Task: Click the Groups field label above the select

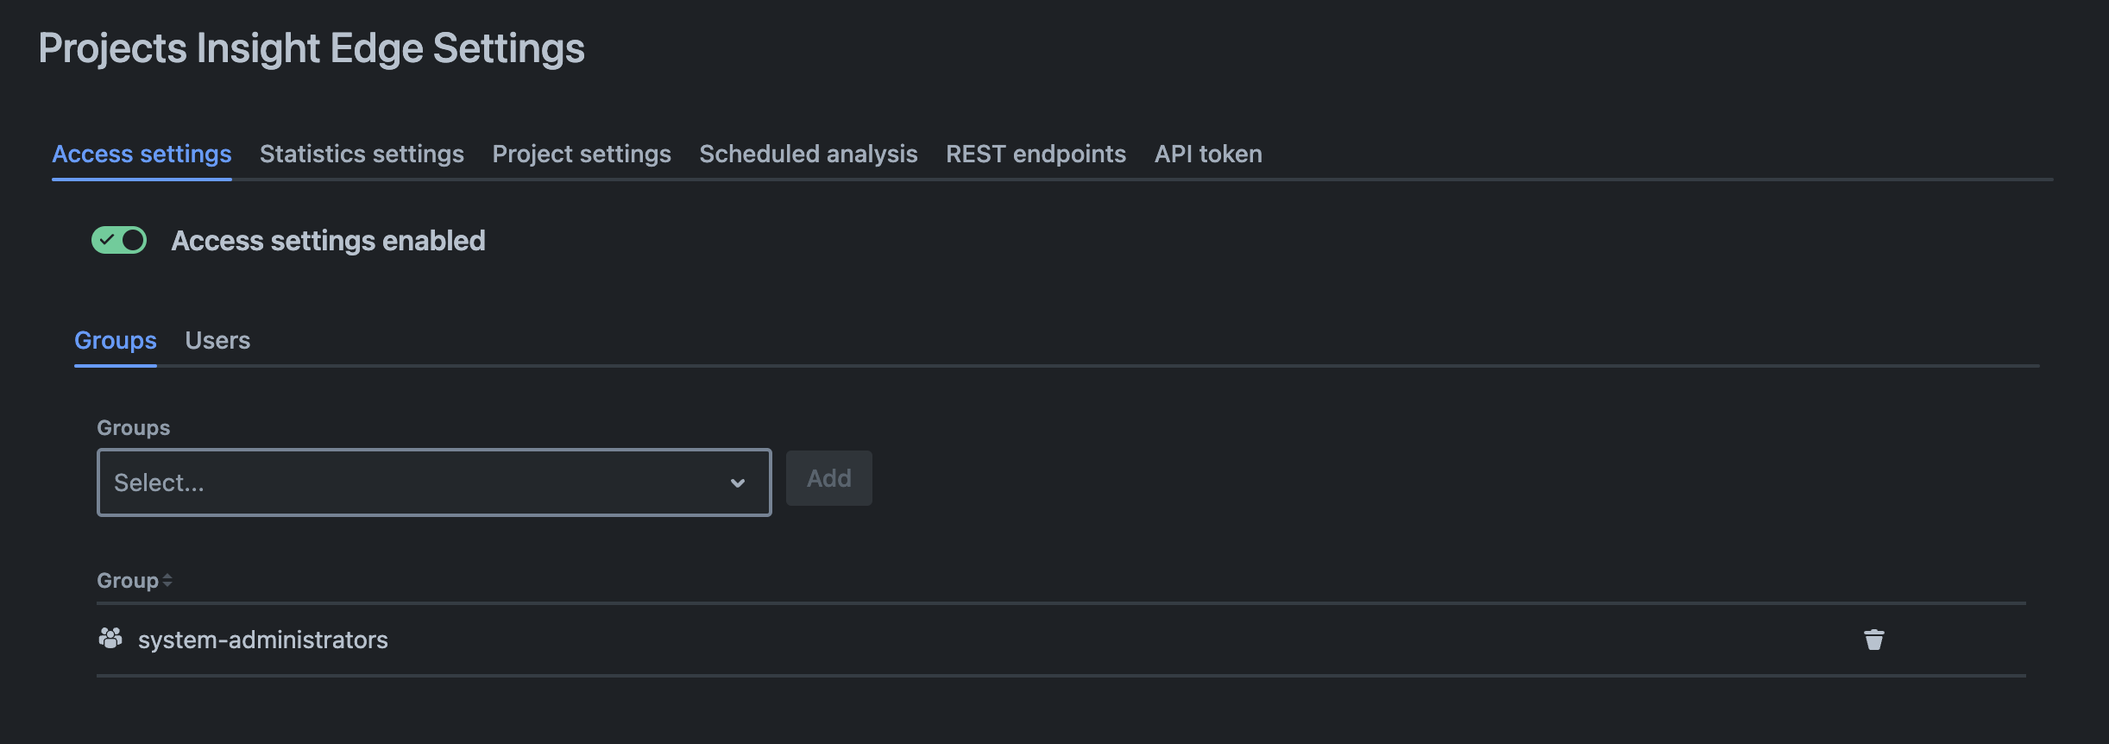Action: 133,428
